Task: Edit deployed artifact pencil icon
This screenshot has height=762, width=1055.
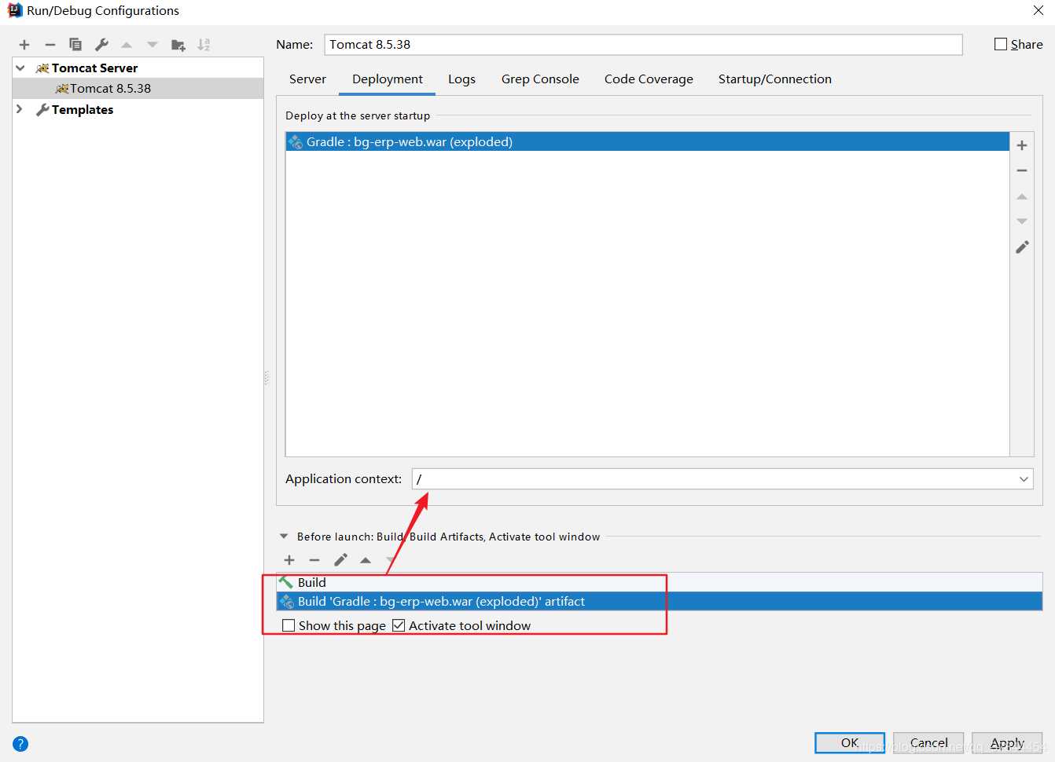Action: pos(1022,247)
